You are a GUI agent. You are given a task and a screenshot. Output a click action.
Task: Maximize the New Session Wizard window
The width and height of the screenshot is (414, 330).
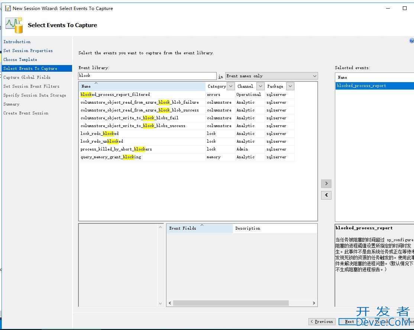pos(404,8)
